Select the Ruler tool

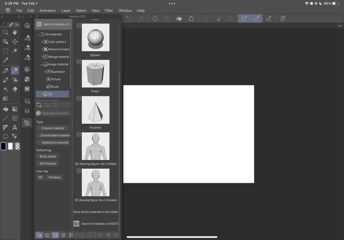pyautogui.click(x=5, y=127)
